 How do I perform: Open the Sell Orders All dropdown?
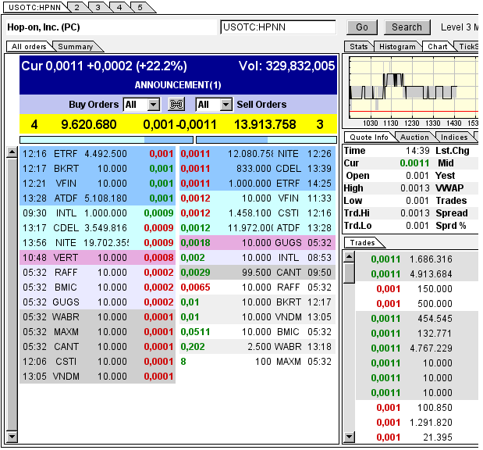[x=214, y=105]
